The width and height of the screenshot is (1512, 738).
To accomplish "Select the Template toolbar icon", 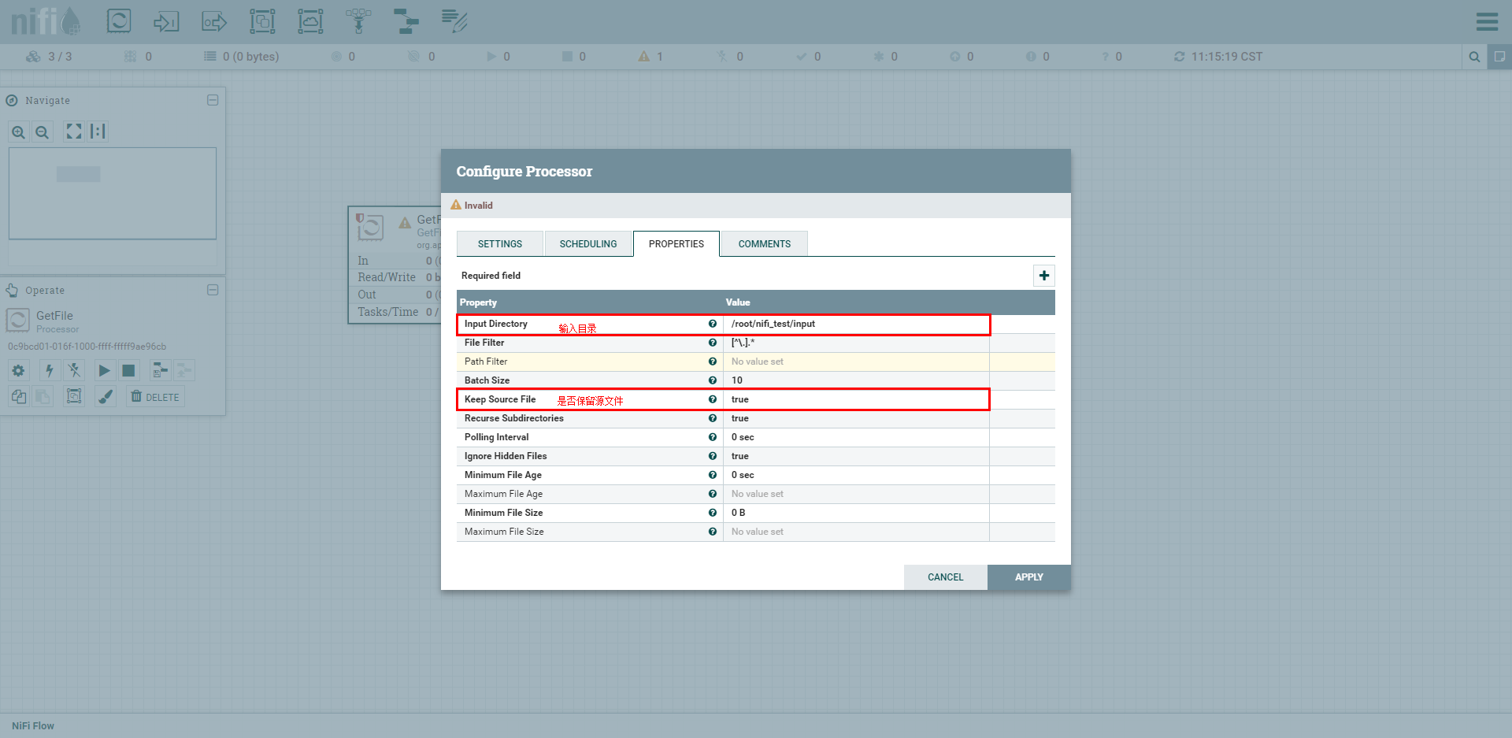I will 406,20.
